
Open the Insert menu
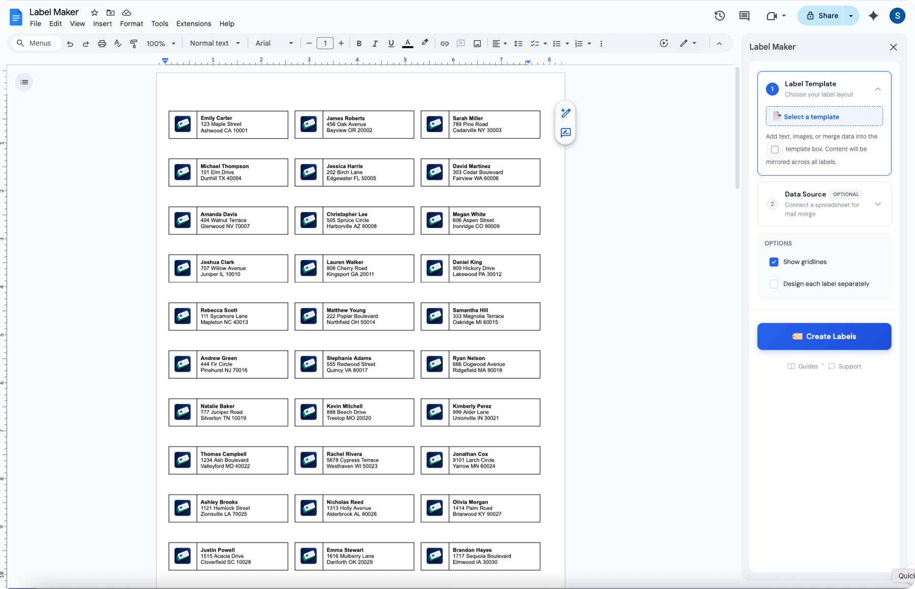pos(102,23)
